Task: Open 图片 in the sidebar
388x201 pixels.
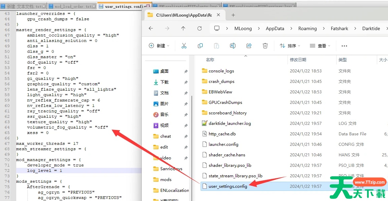Action: tap(164, 104)
